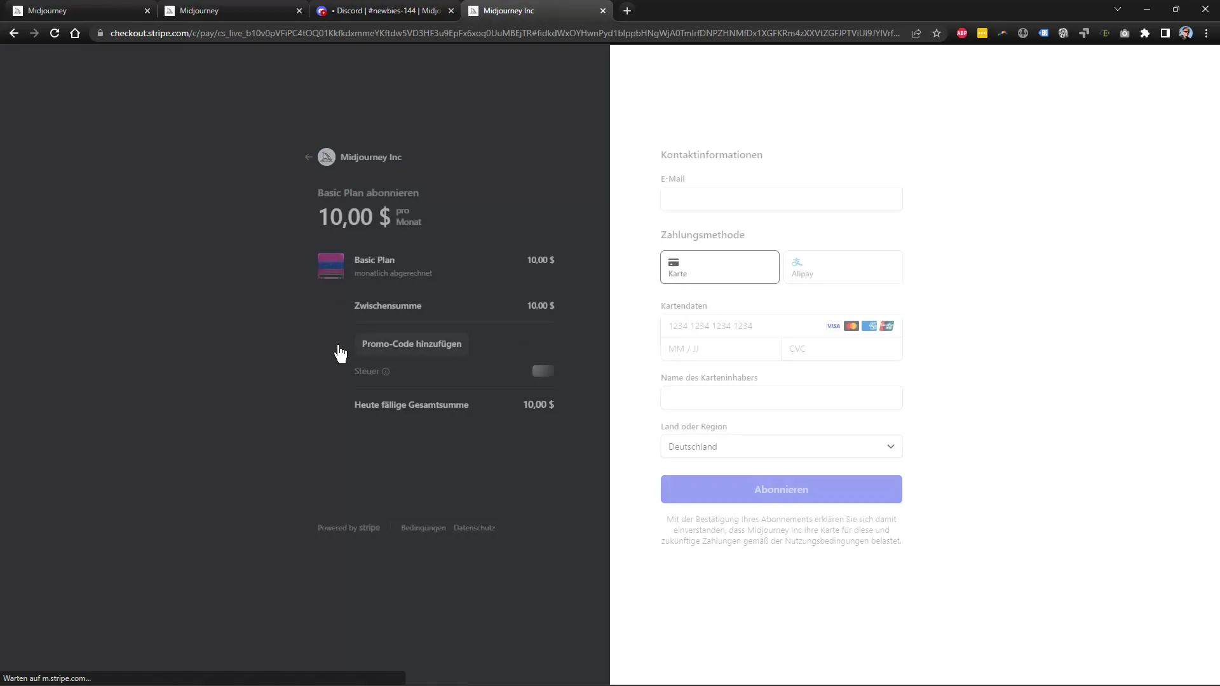Click the Midjourney Inc logo
Image resolution: width=1220 pixels, height=686 pixels.
(327, 157)
